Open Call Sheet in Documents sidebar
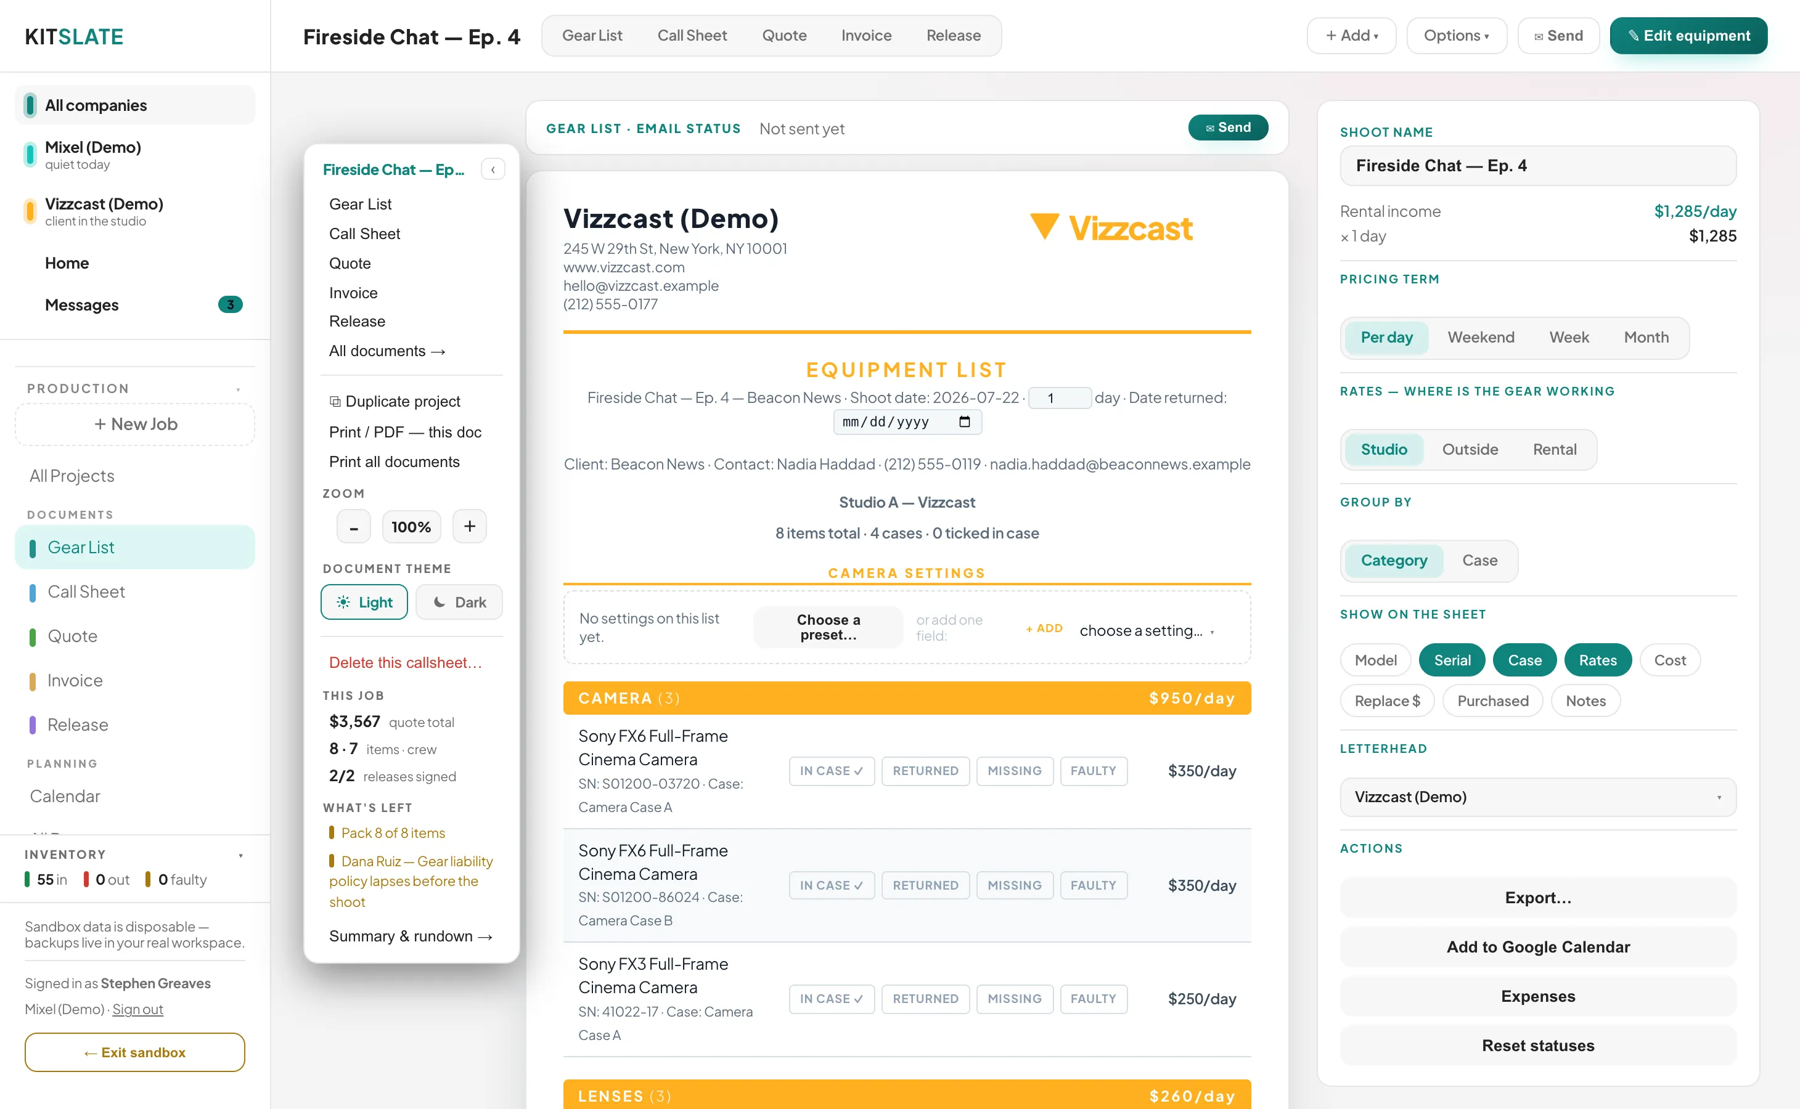The width and height of the screenshot is (1800, 1109). [135, 592]
